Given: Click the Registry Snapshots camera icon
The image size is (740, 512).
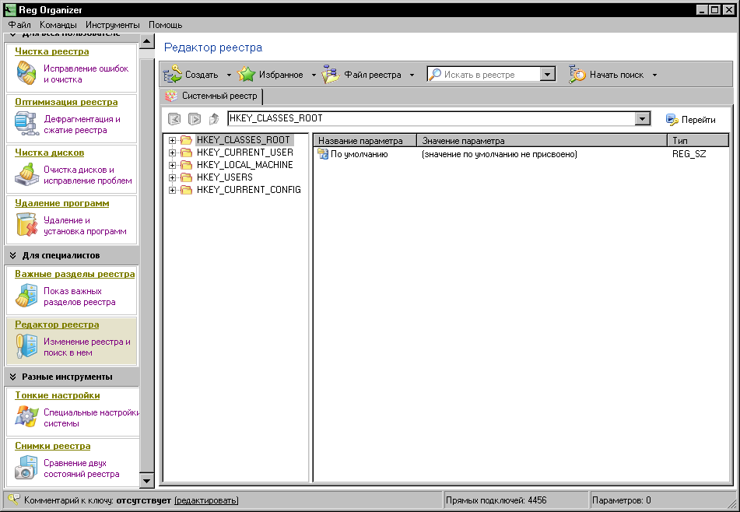Looking at the screenshot, I should (x=26, y=467).
